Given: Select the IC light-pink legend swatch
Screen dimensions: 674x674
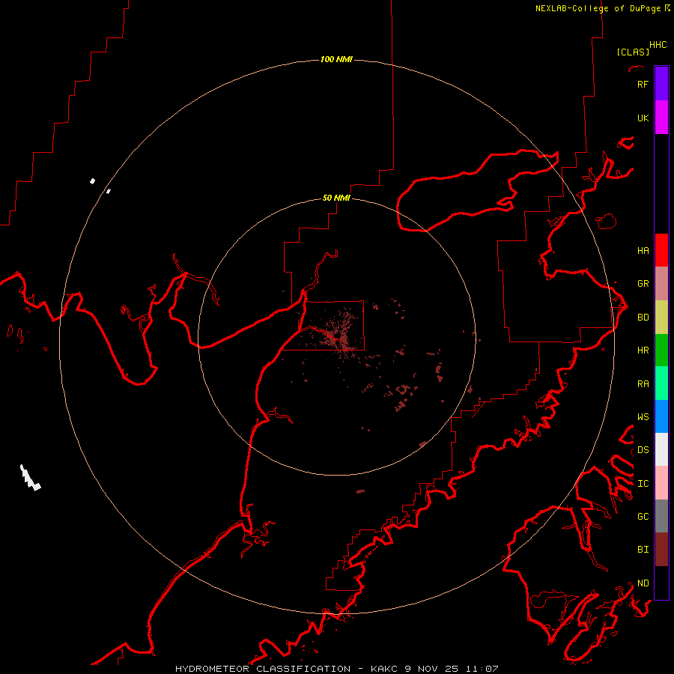Looking at the screenshot, I should tap(661, 483).
